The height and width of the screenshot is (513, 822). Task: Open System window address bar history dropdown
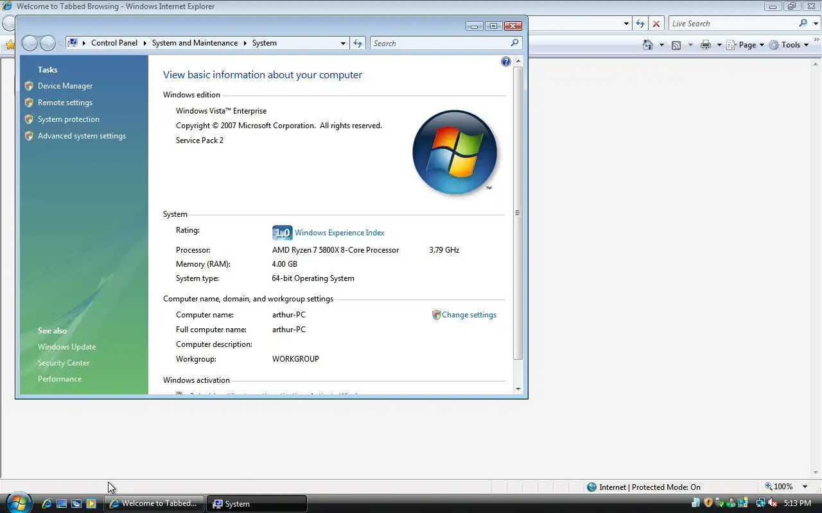point(343,43)
